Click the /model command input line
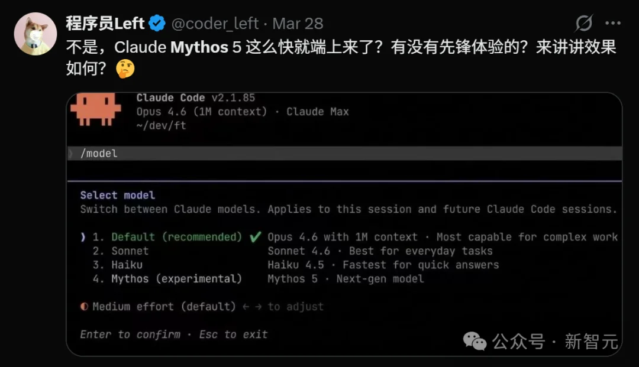Image resolution: width=639 pixels, height=367 pixels. coord(99,152)
